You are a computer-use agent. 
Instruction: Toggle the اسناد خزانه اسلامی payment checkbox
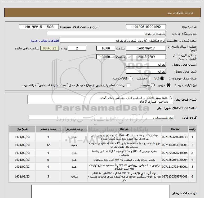click(x=128, y=85)
